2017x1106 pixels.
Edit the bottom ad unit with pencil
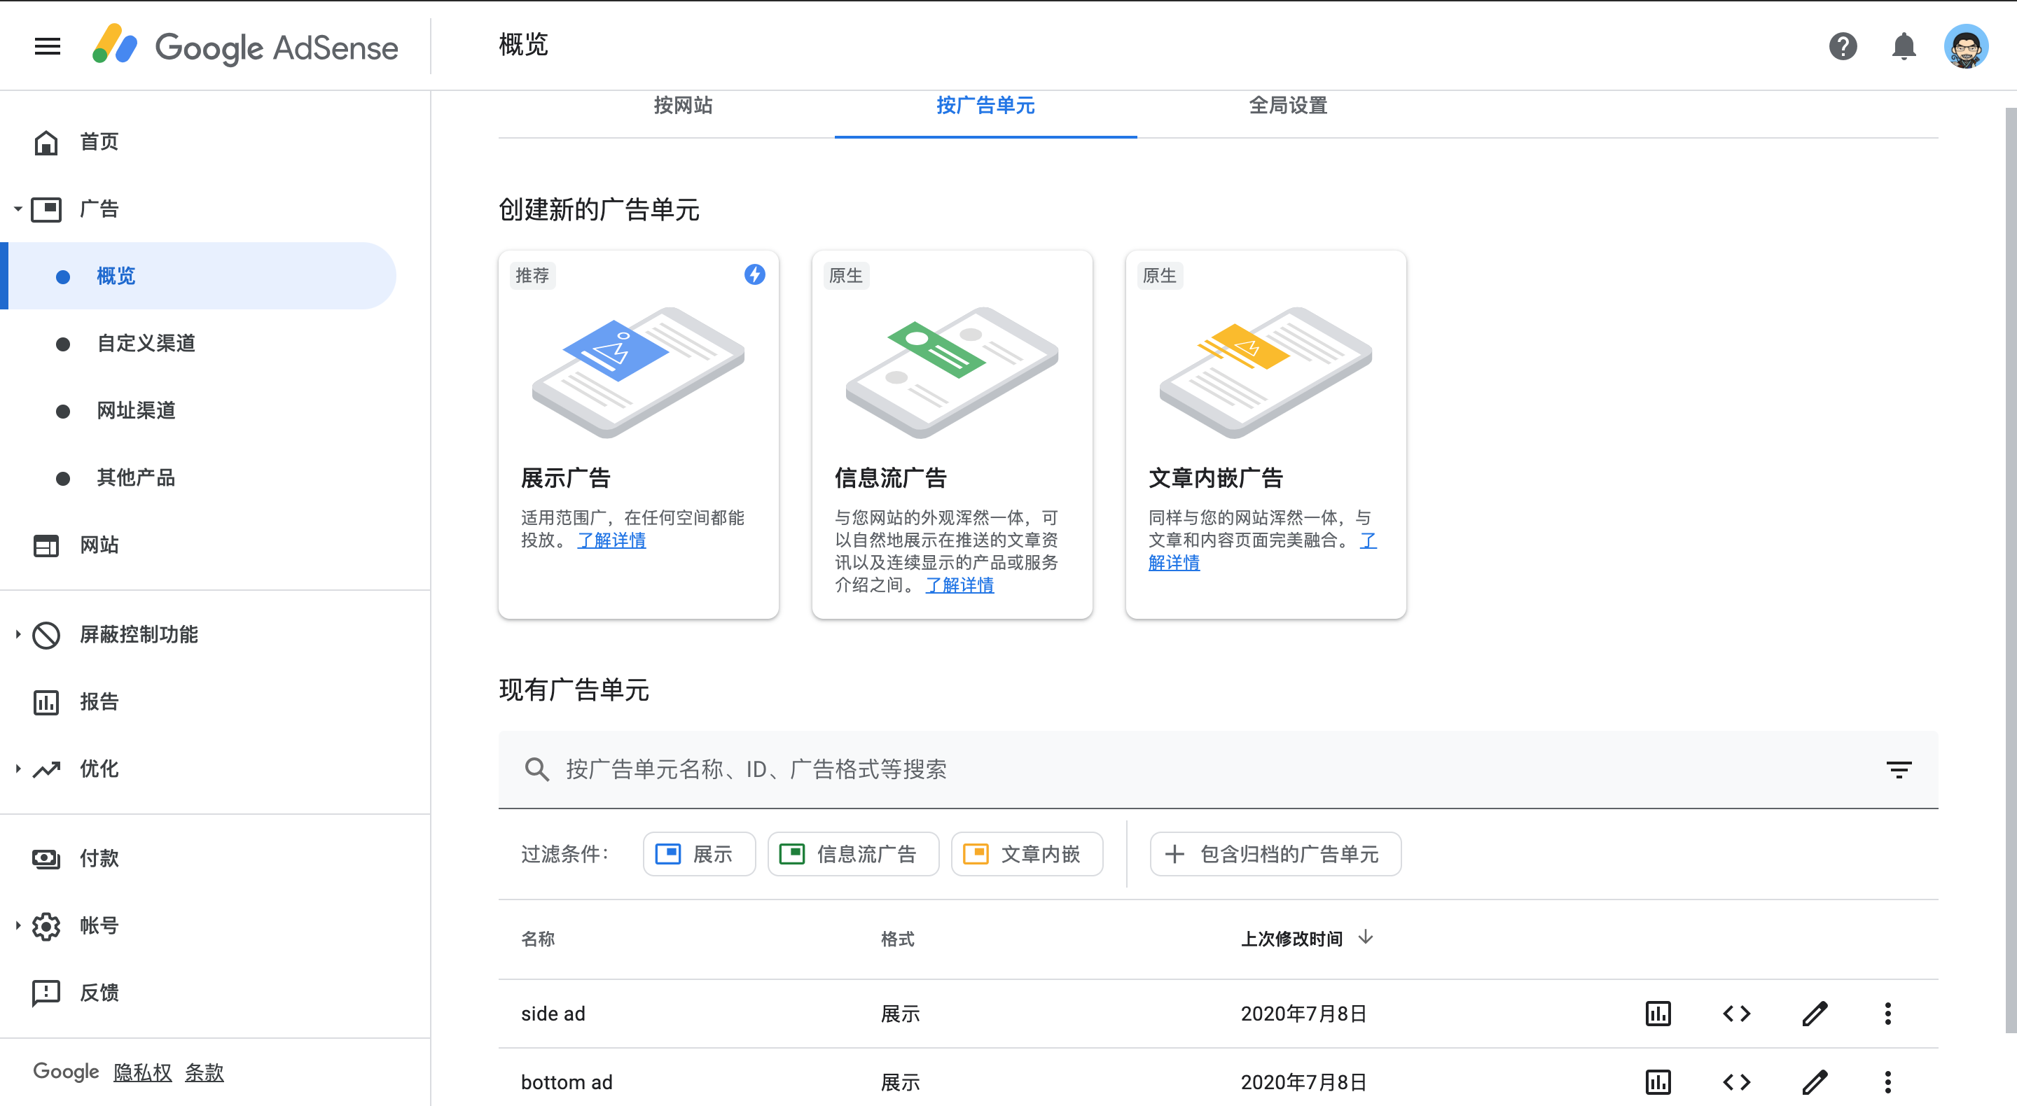1814,1081
